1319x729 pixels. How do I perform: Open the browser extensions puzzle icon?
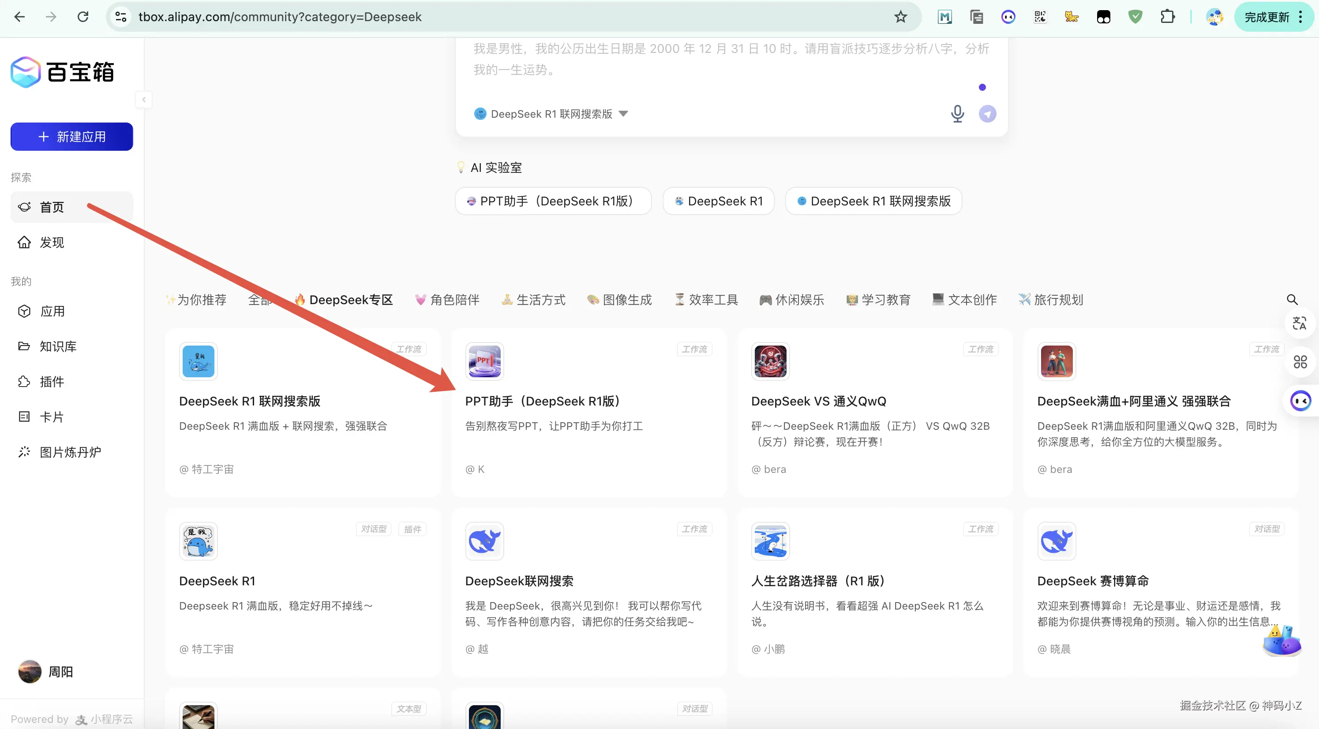click(1167, 17)
